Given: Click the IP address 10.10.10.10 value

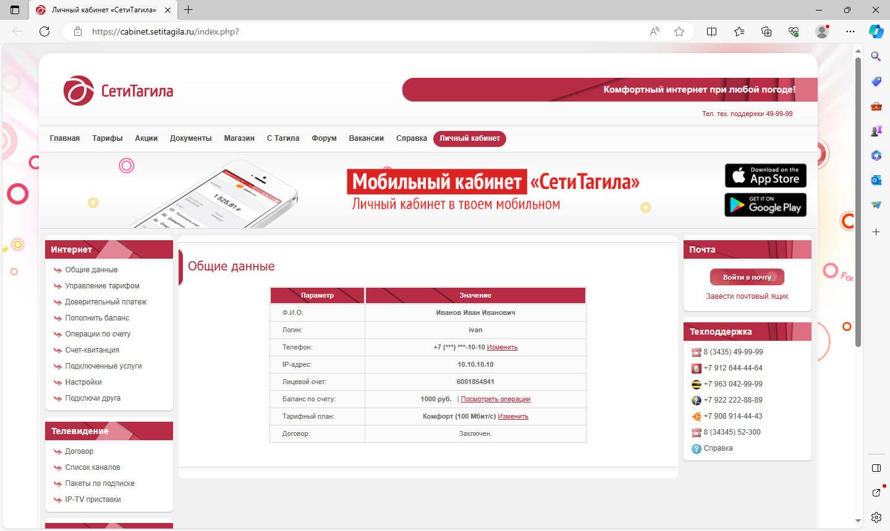Looking at the screenshot, I should point(475,364).
